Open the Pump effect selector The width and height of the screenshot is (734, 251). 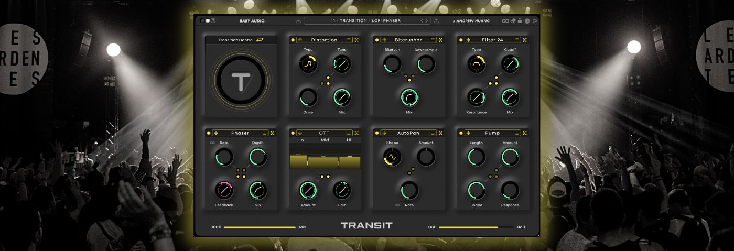[492, 133]
